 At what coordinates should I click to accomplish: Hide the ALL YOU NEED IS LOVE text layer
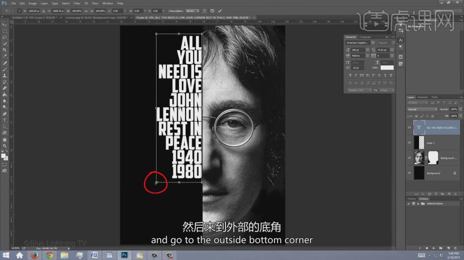[410, 128]
